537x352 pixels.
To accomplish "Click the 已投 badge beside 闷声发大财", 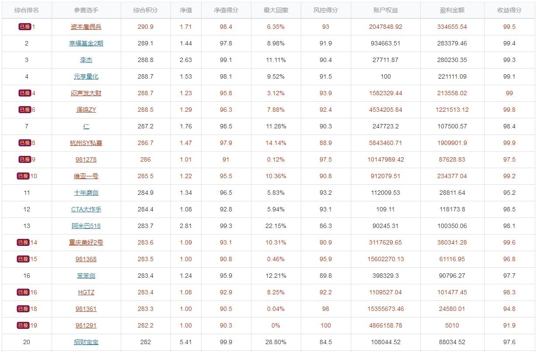I will tap(25, 93).
